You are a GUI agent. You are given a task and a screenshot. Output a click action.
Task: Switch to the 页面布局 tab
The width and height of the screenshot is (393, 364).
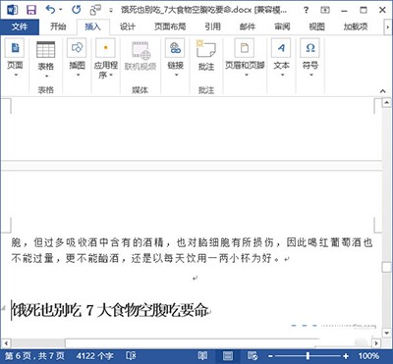170,26
